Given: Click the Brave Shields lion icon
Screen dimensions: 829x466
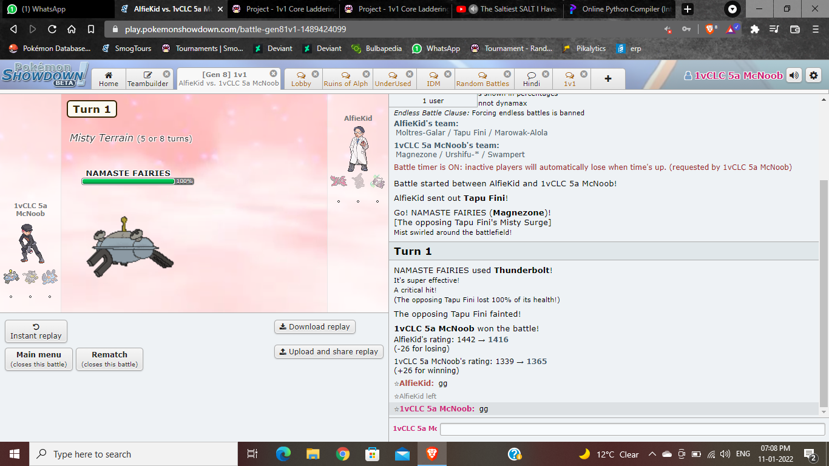Looking at the screenshot, I should pyautogui.click(x=711, y=29).
